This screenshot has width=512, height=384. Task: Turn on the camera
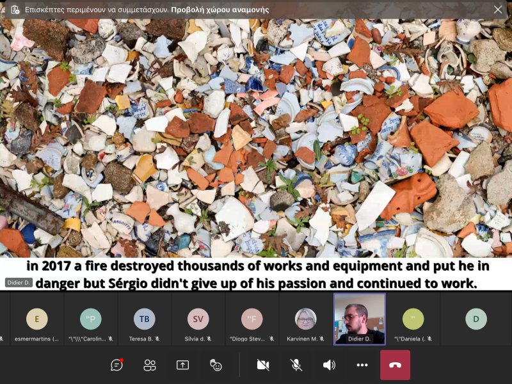262,365
